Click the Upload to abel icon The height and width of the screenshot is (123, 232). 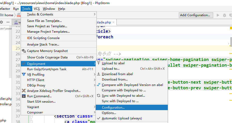(99, 63)
